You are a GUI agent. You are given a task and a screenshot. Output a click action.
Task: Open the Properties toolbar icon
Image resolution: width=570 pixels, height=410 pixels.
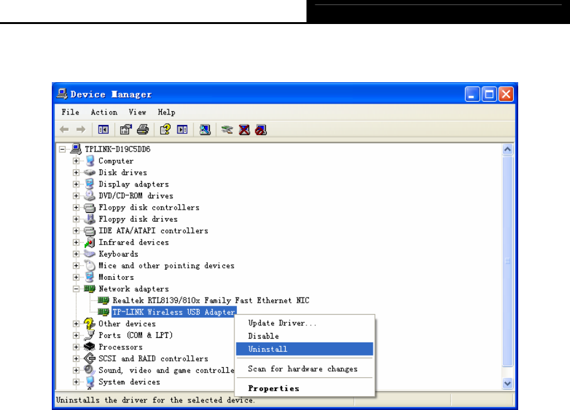click(x=126, y=130)
